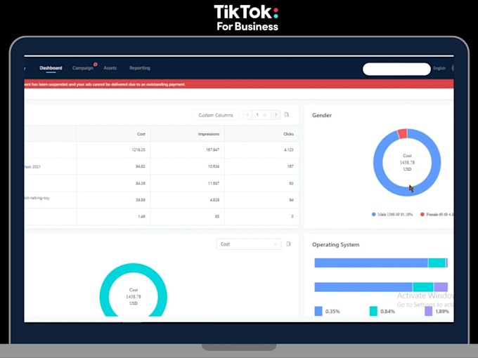478x358 pixels.
Task: Export the table with document icon
Action: click(x=287, y=114)
